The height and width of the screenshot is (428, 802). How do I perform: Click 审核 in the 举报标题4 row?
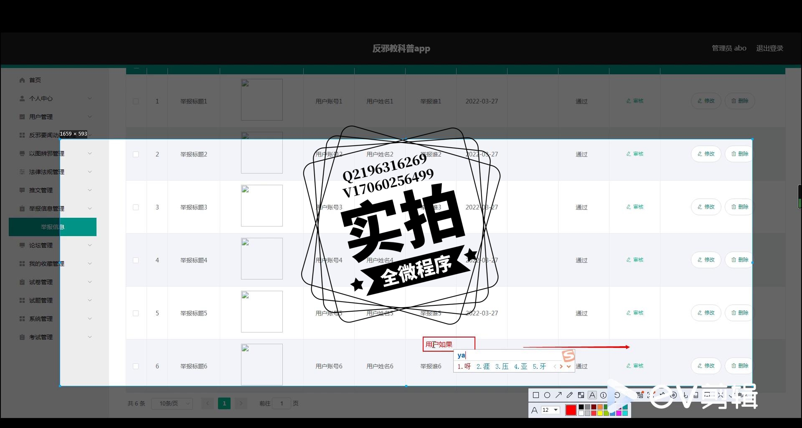635,260
